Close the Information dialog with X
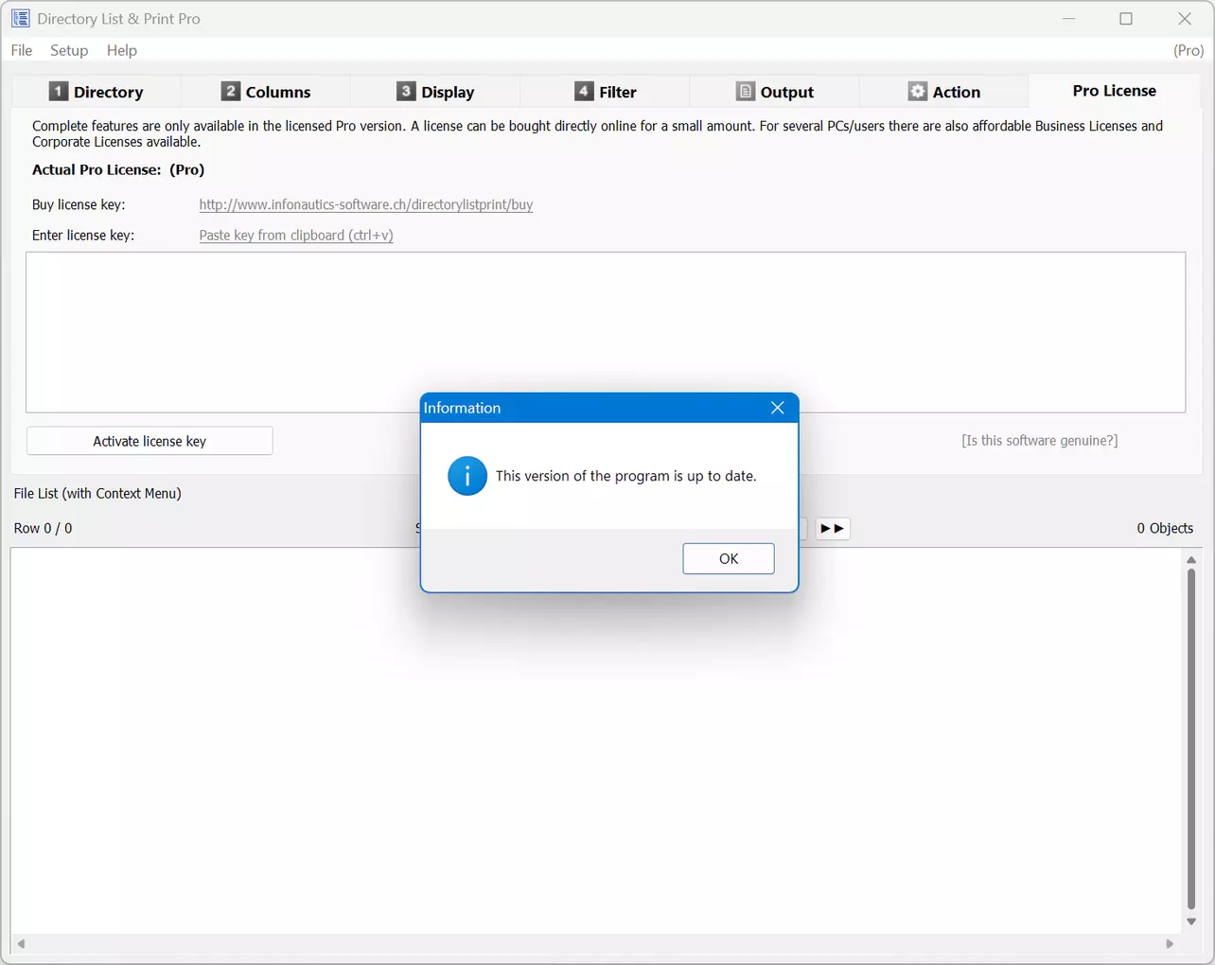1215x965 pixels. (x=777, y=408)
